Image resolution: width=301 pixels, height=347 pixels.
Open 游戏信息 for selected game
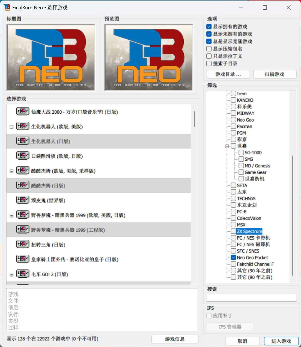pyautogui.click(x=175, y=339)
